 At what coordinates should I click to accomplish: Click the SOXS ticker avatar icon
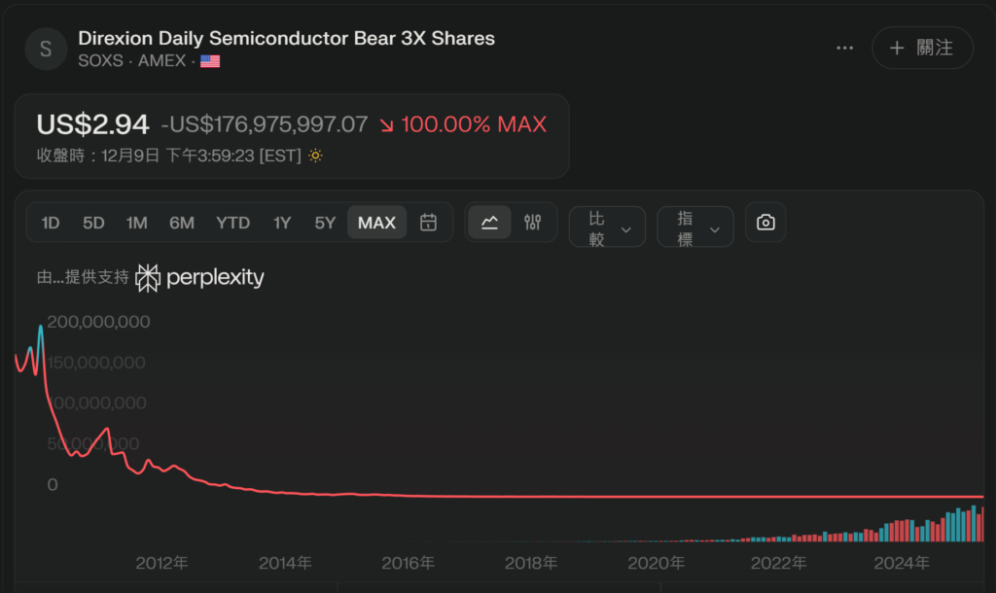click(46, 49)
